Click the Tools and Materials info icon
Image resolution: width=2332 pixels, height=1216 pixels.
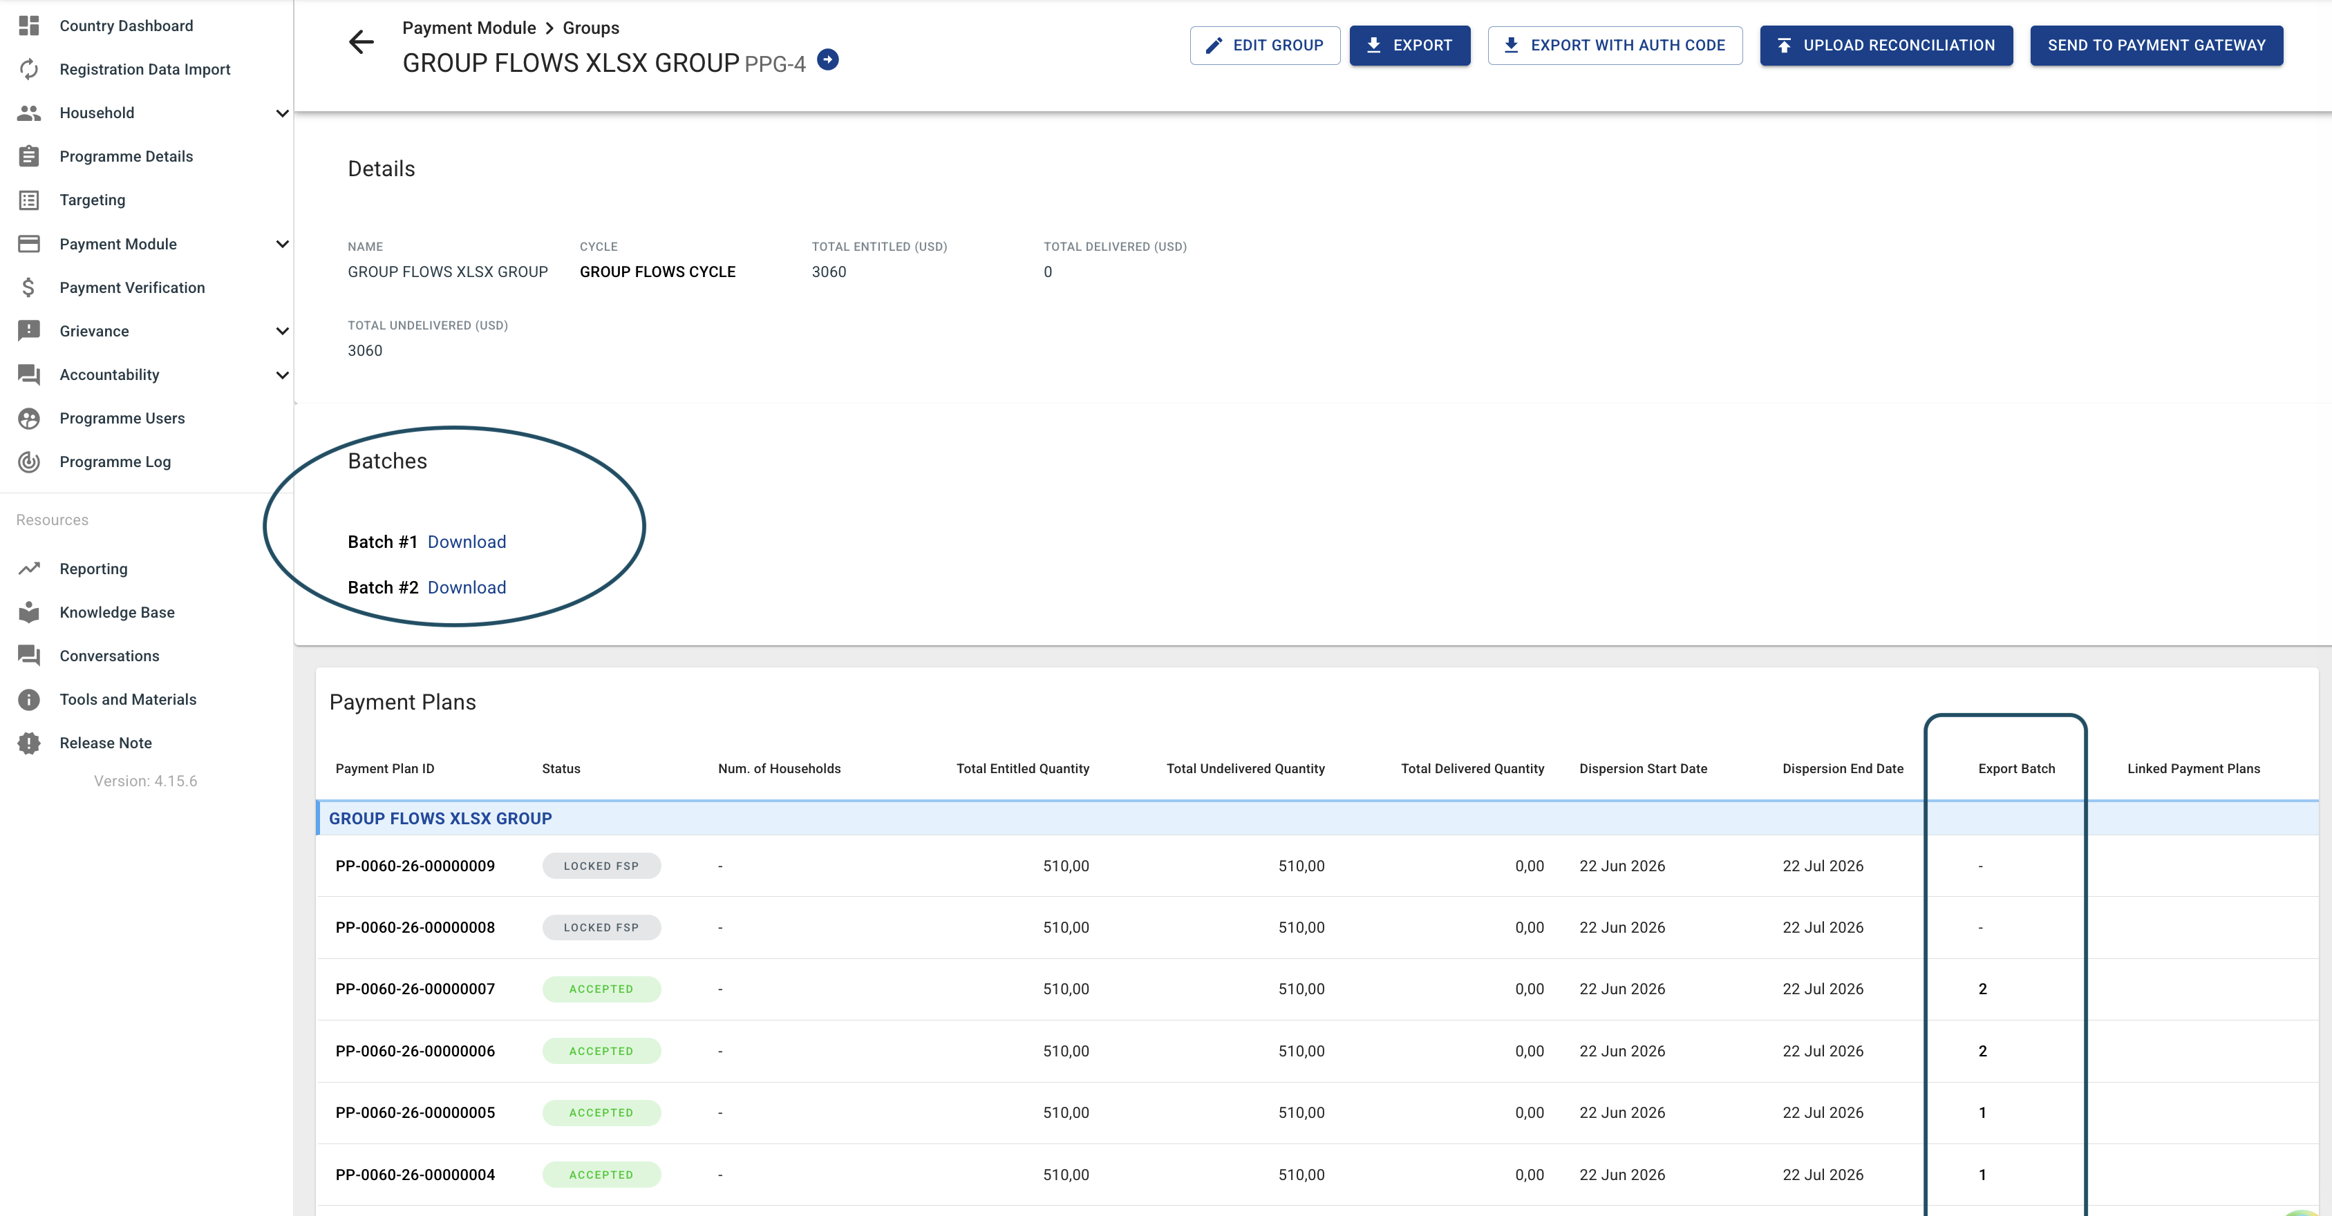[x=29, y=699]
